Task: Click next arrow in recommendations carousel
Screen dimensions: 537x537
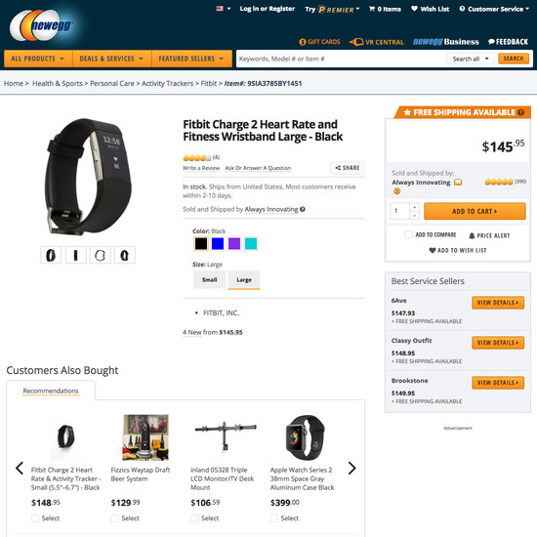Action: [x=351, y=468]
